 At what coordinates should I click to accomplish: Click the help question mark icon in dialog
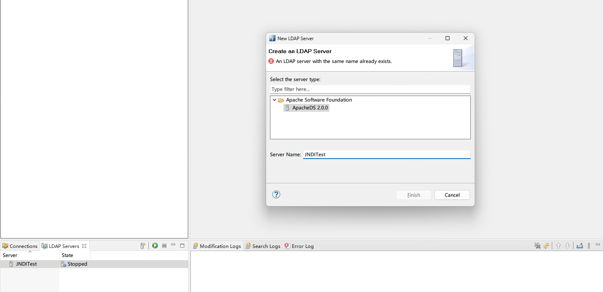point(276,194)
